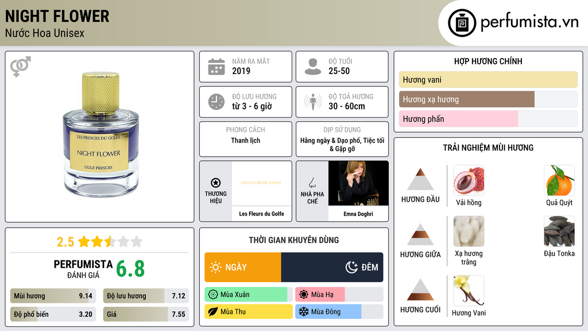Click the sillage person icon beside Độ toả hương

[313, 102]
